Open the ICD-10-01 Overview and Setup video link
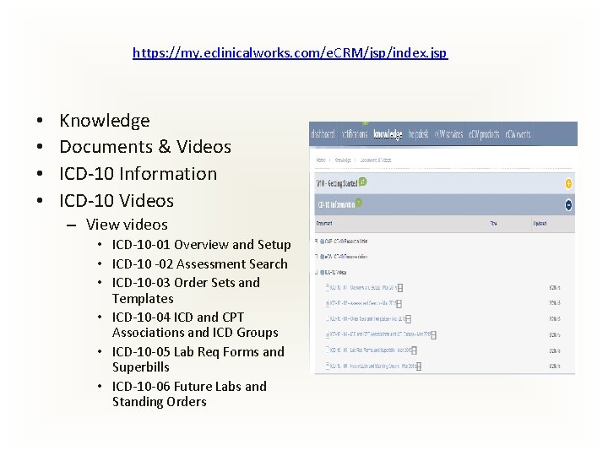 click(363, 288)
